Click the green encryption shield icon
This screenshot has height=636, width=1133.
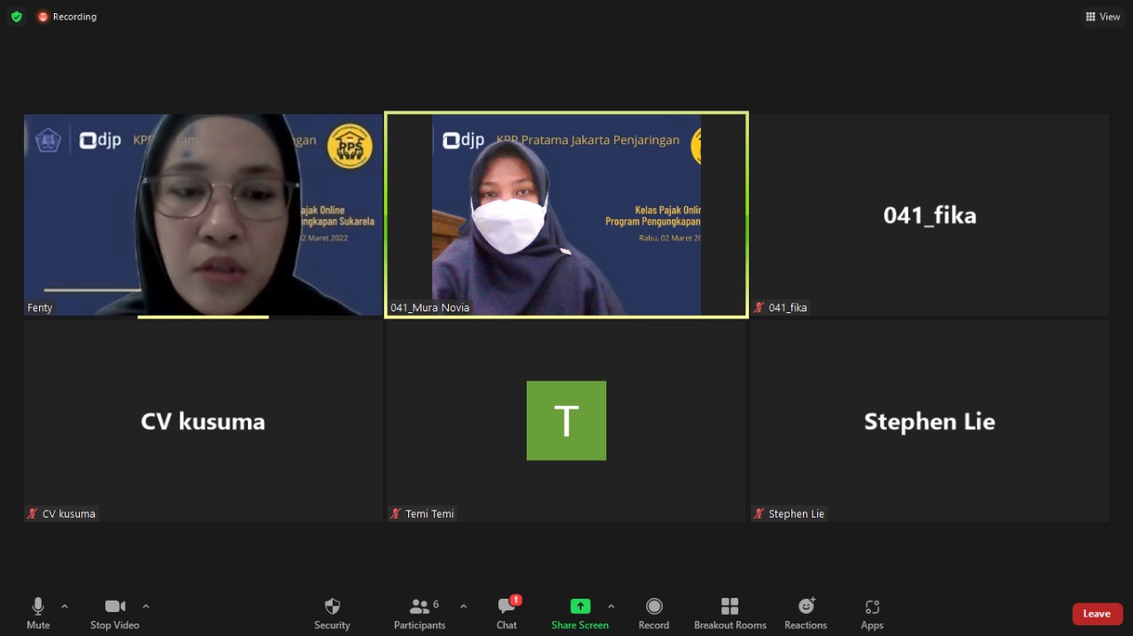point(16,17)
